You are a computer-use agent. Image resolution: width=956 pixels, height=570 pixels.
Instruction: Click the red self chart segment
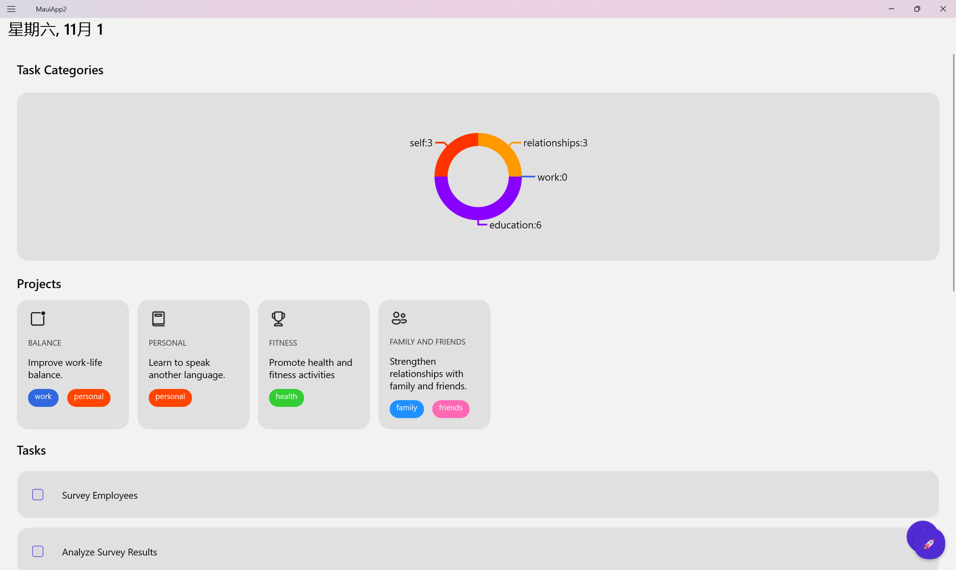tap(452, 151)
